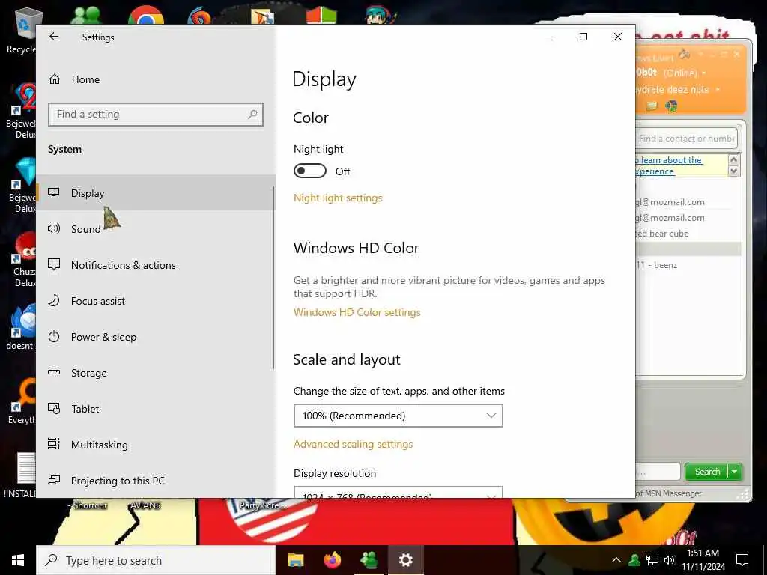Click the Search button in MSN Messenger
The image size is (767, 575).
coord(707,472)
